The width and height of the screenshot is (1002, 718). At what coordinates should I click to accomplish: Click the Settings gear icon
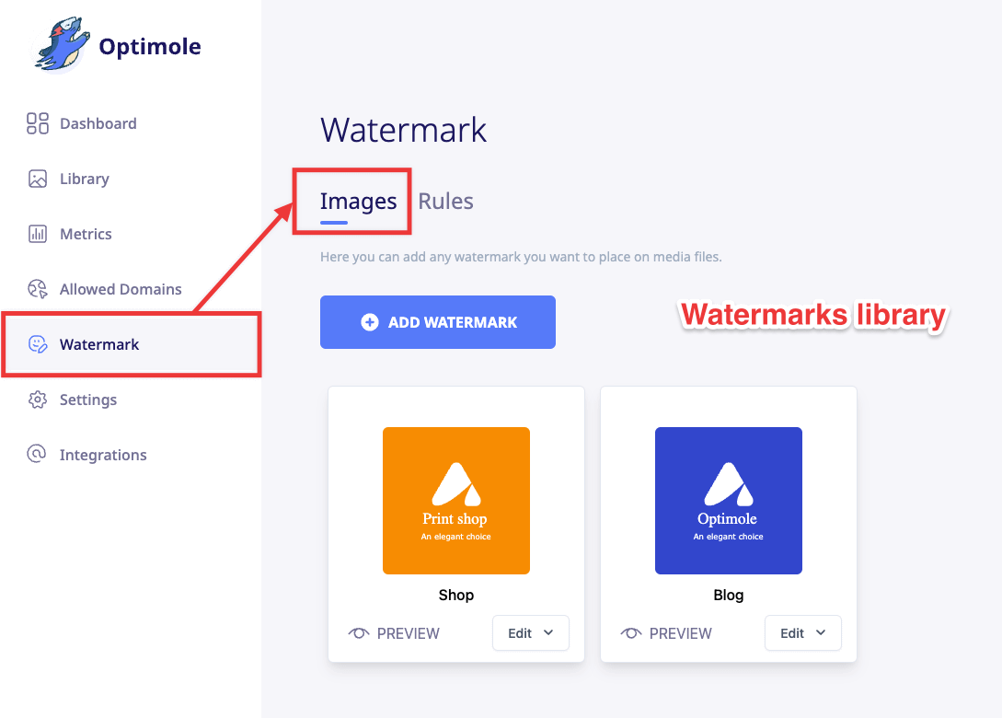[38, 400]
